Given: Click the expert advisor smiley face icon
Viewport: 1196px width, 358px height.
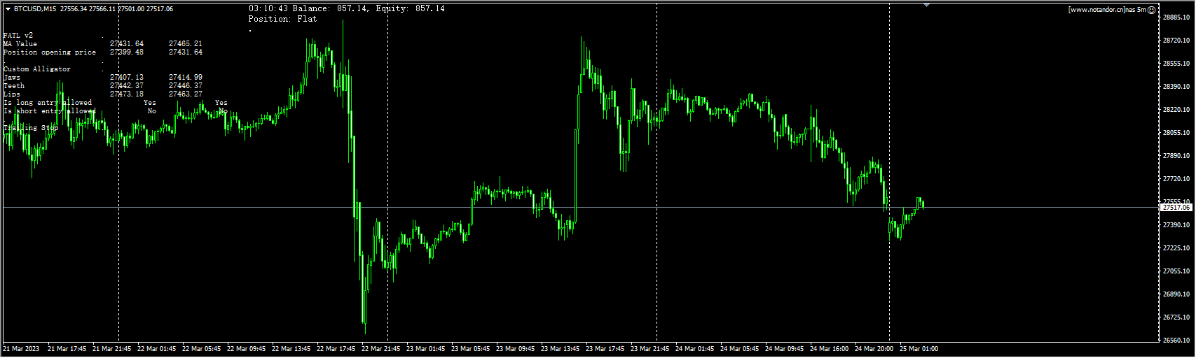Looking at the screenshot, I should click(1151, 10).
